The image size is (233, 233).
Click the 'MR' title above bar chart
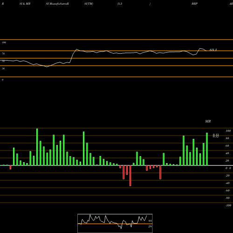(208, 121)
